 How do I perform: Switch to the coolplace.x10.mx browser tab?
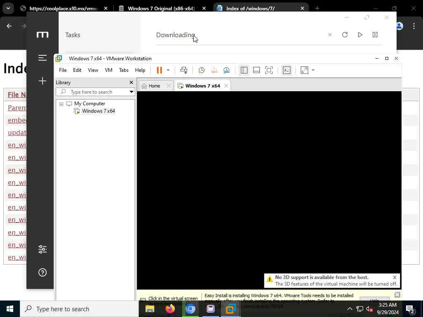63,8
